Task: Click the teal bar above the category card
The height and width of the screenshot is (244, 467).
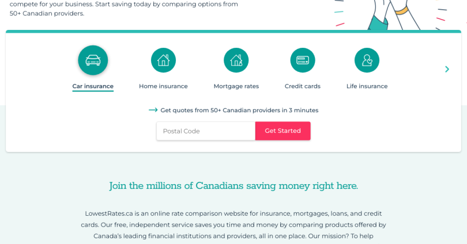Action: (233, 32)
